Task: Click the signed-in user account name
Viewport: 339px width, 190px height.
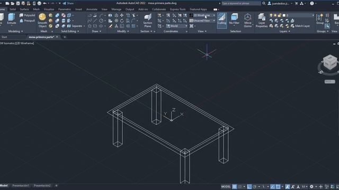Action: click(280, 3)
